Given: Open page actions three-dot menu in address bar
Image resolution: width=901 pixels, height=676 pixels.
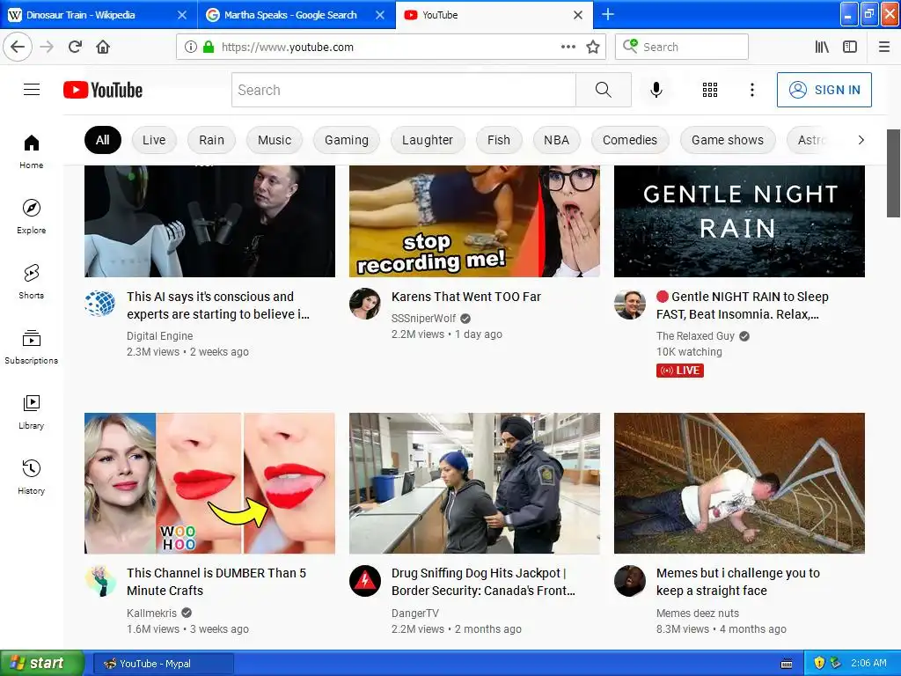Looking at the screenshot, I should pos(568,47).
